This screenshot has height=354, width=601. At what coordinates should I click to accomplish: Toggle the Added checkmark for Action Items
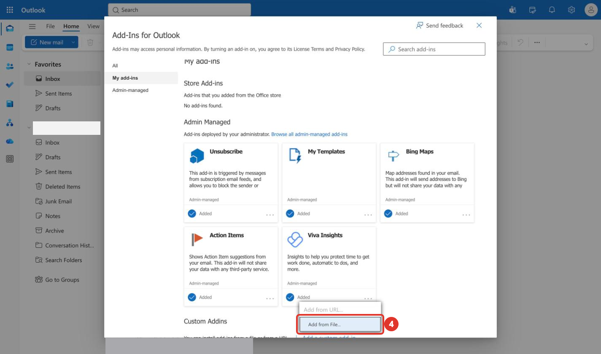click(192, 297)
